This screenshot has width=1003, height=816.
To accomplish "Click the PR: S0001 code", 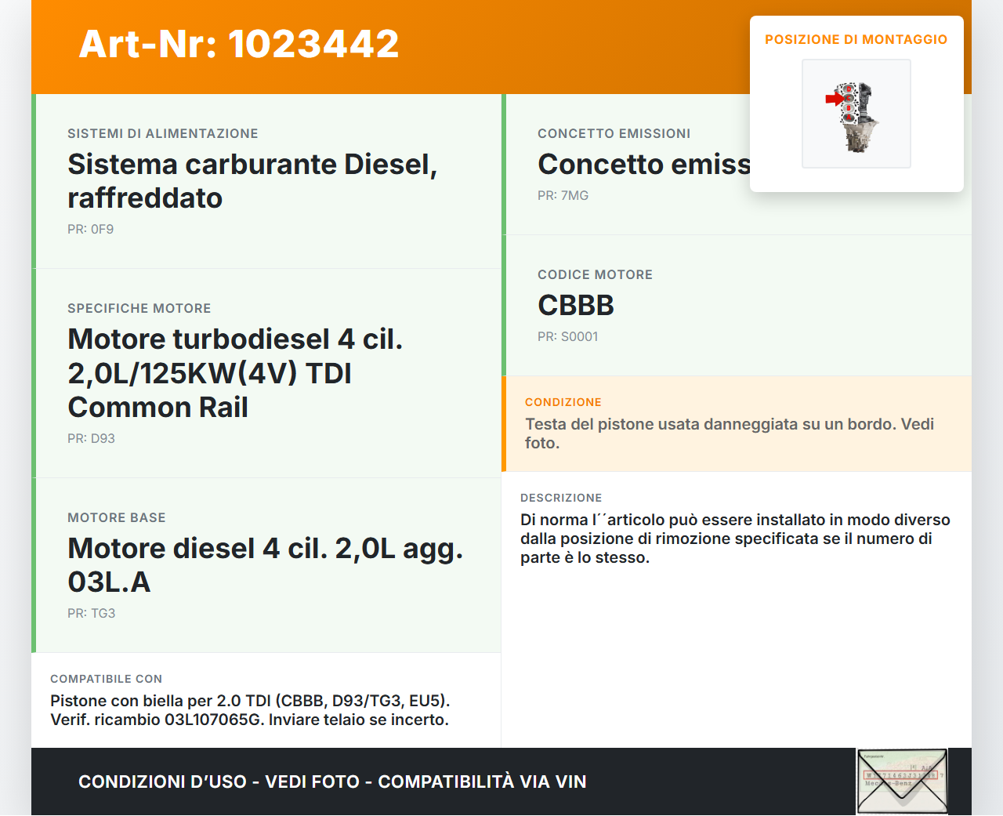I will pyautogui.click(x=567, y=336).
